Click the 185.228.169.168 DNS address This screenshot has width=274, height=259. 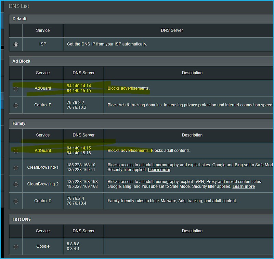(x=82, y=186)
